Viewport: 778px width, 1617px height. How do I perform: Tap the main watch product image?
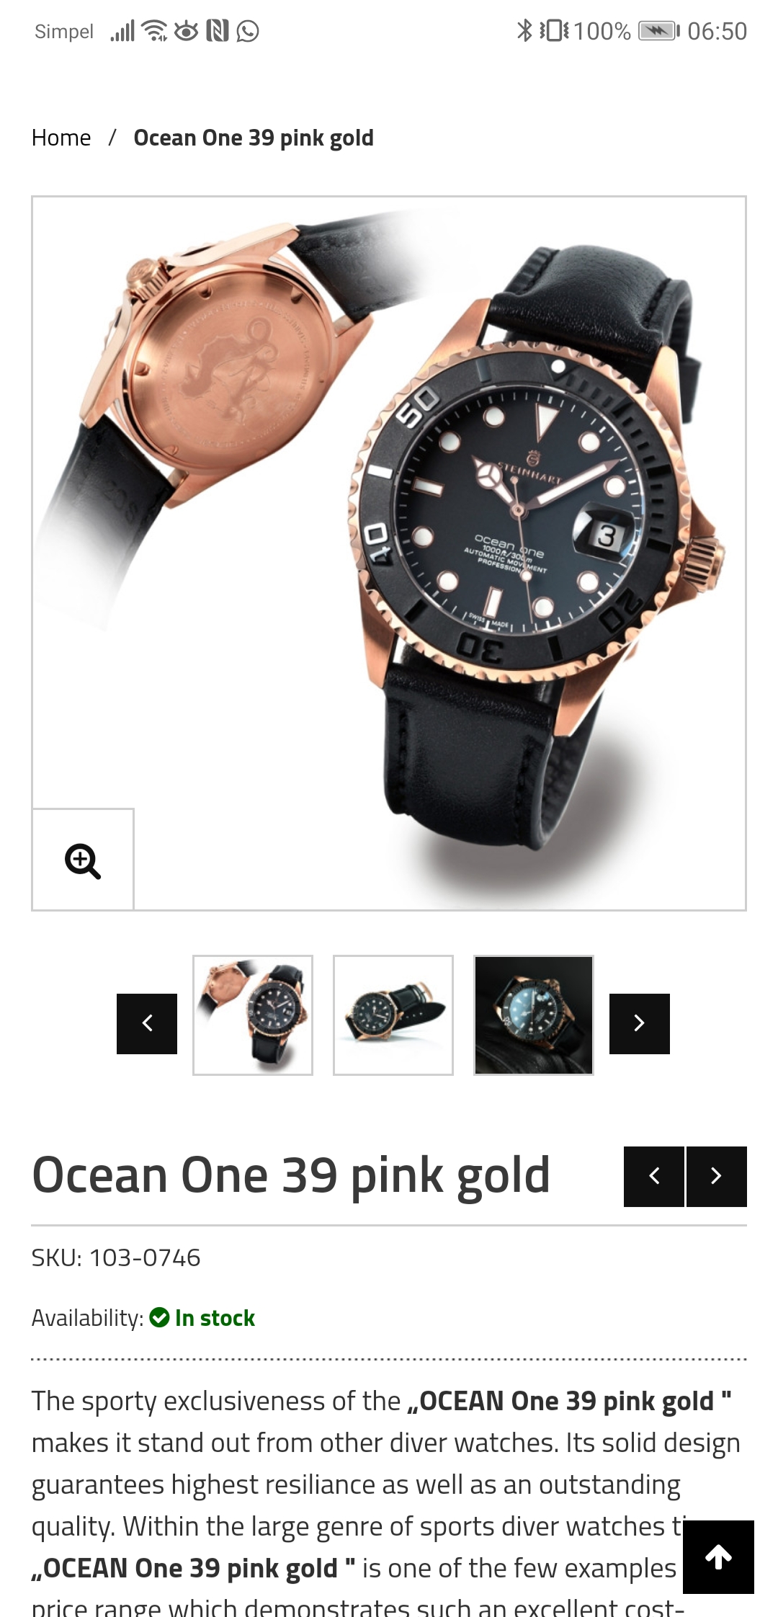[389, 553]
